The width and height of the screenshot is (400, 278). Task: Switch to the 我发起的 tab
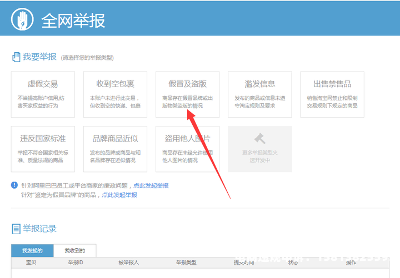point(32,251)
